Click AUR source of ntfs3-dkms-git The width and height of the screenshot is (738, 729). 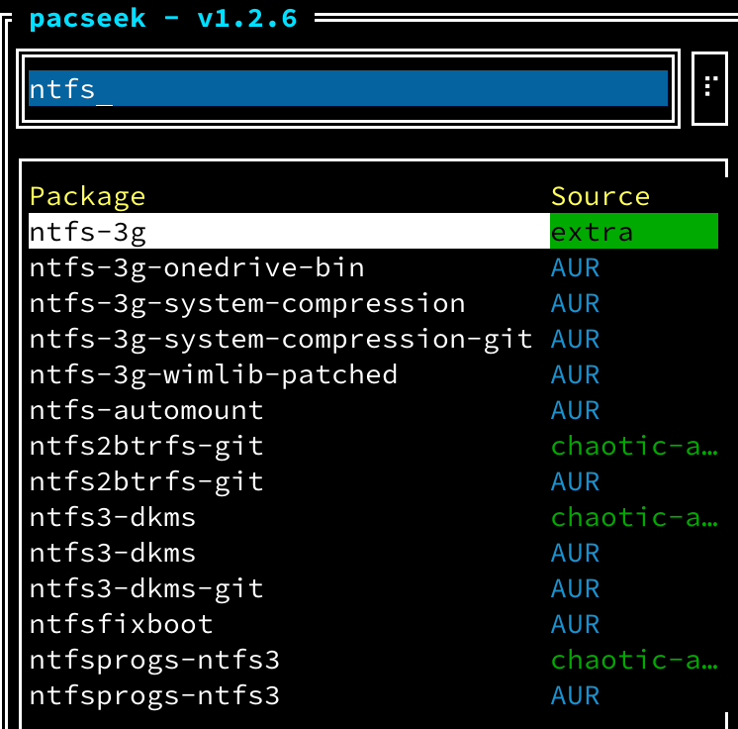click(x=575, y=588)
